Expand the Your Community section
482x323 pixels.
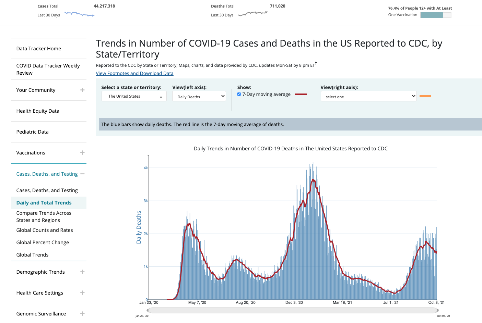click(x=82, y=90)
